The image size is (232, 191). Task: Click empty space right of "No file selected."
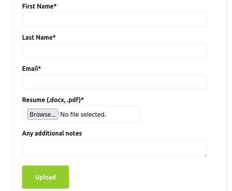pyautogui.click(x=123, y=114)
